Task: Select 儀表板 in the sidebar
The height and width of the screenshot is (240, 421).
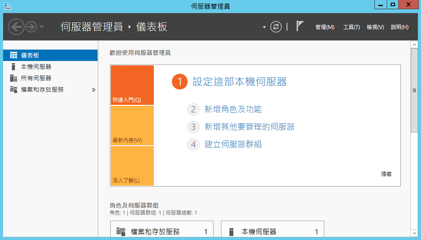Action: pyautogui.click(x=50, y=55)
